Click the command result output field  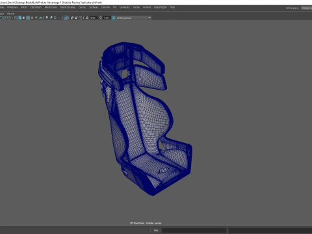pyautogui.click(x=270, y=230)
